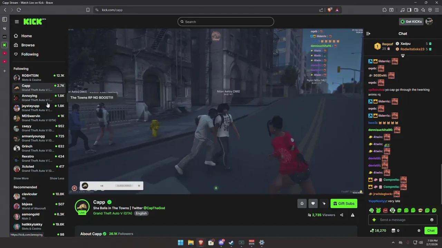This screenshot has height=248, width=442.
Task: Click the Get KICKs button
Action: click(x=411, y=22)
